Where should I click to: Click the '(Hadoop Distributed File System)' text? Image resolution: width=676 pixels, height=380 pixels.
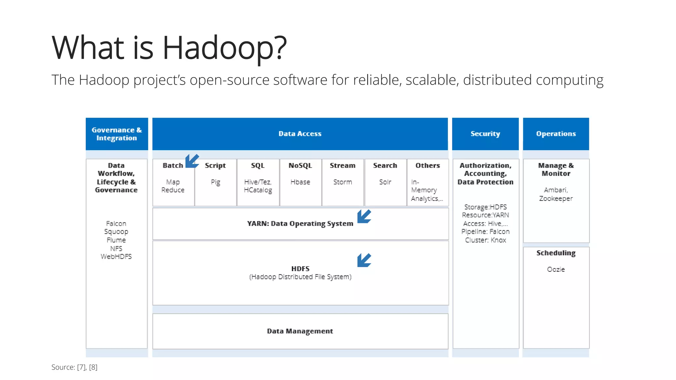click(300, 277)
